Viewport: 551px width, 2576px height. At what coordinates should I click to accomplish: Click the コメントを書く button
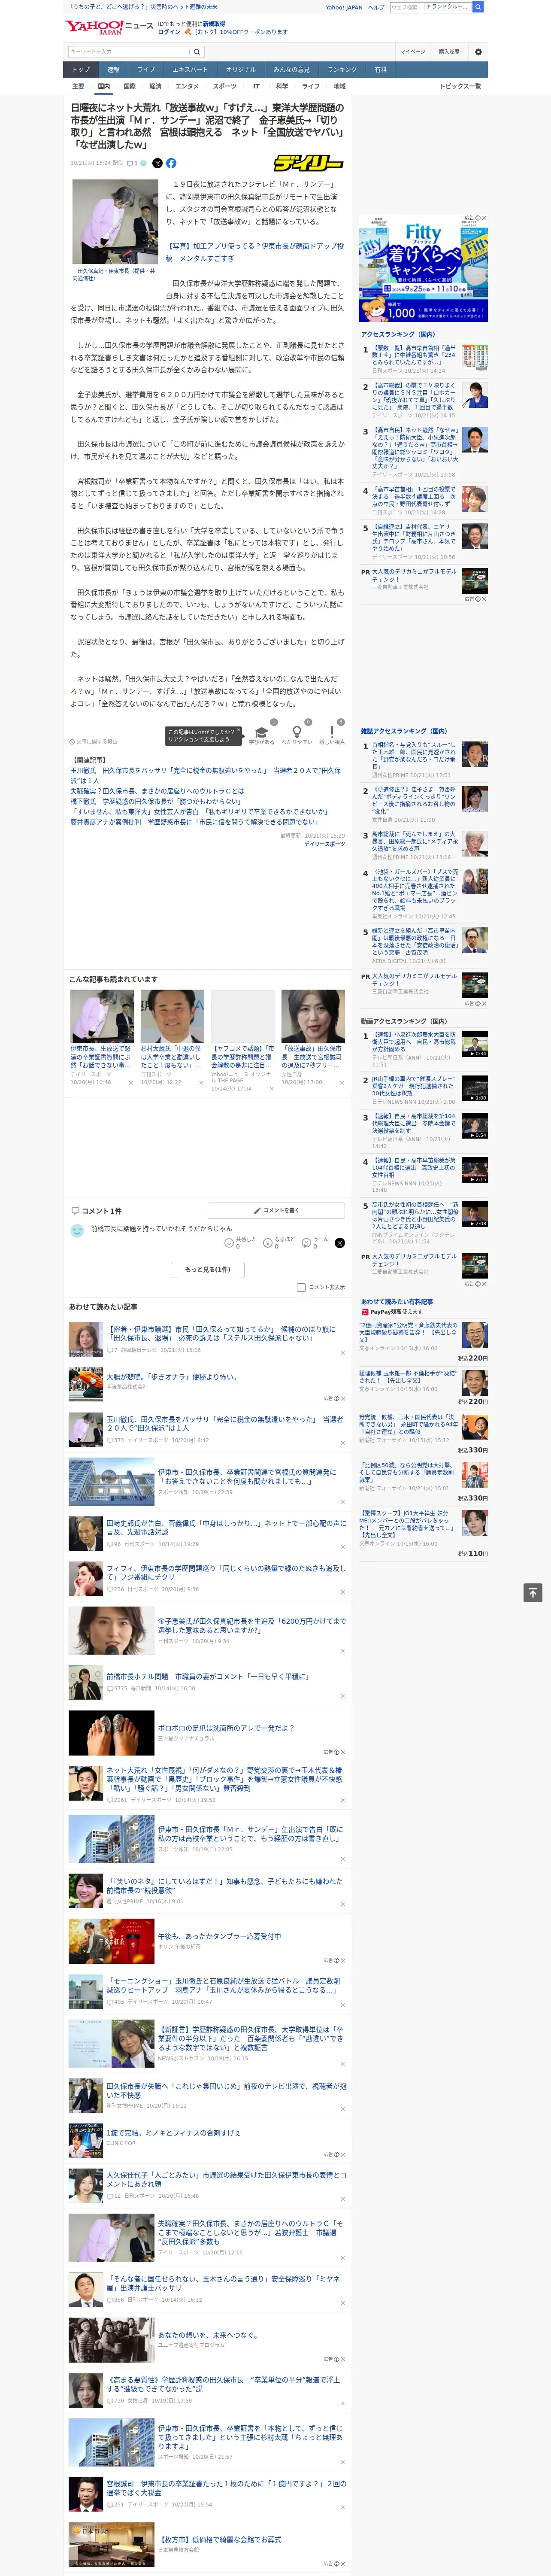click(x=276, y=1210)
